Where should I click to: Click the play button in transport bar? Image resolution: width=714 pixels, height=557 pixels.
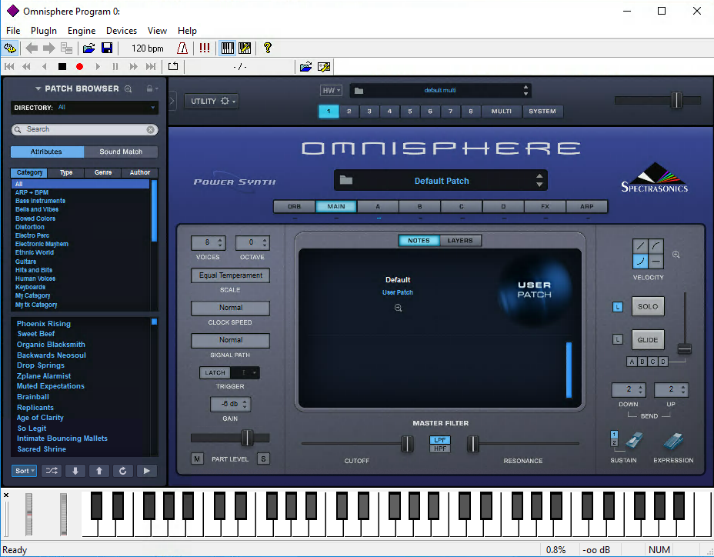(x=98, y=66)
